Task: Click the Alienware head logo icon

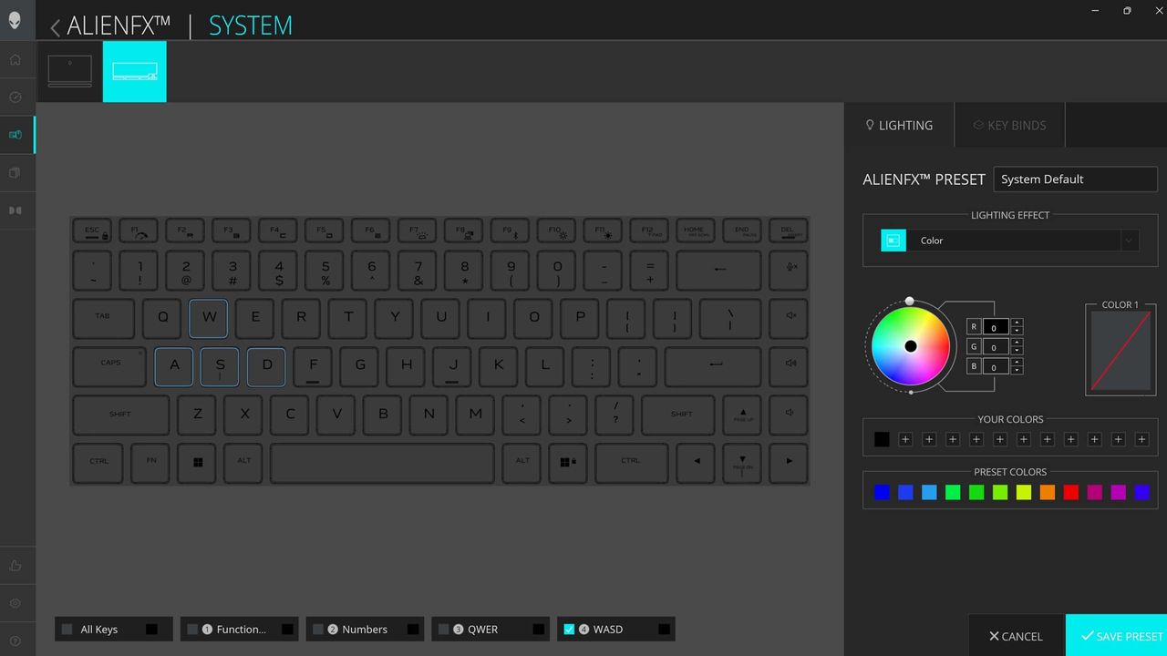Action: (x=15, y=20)
